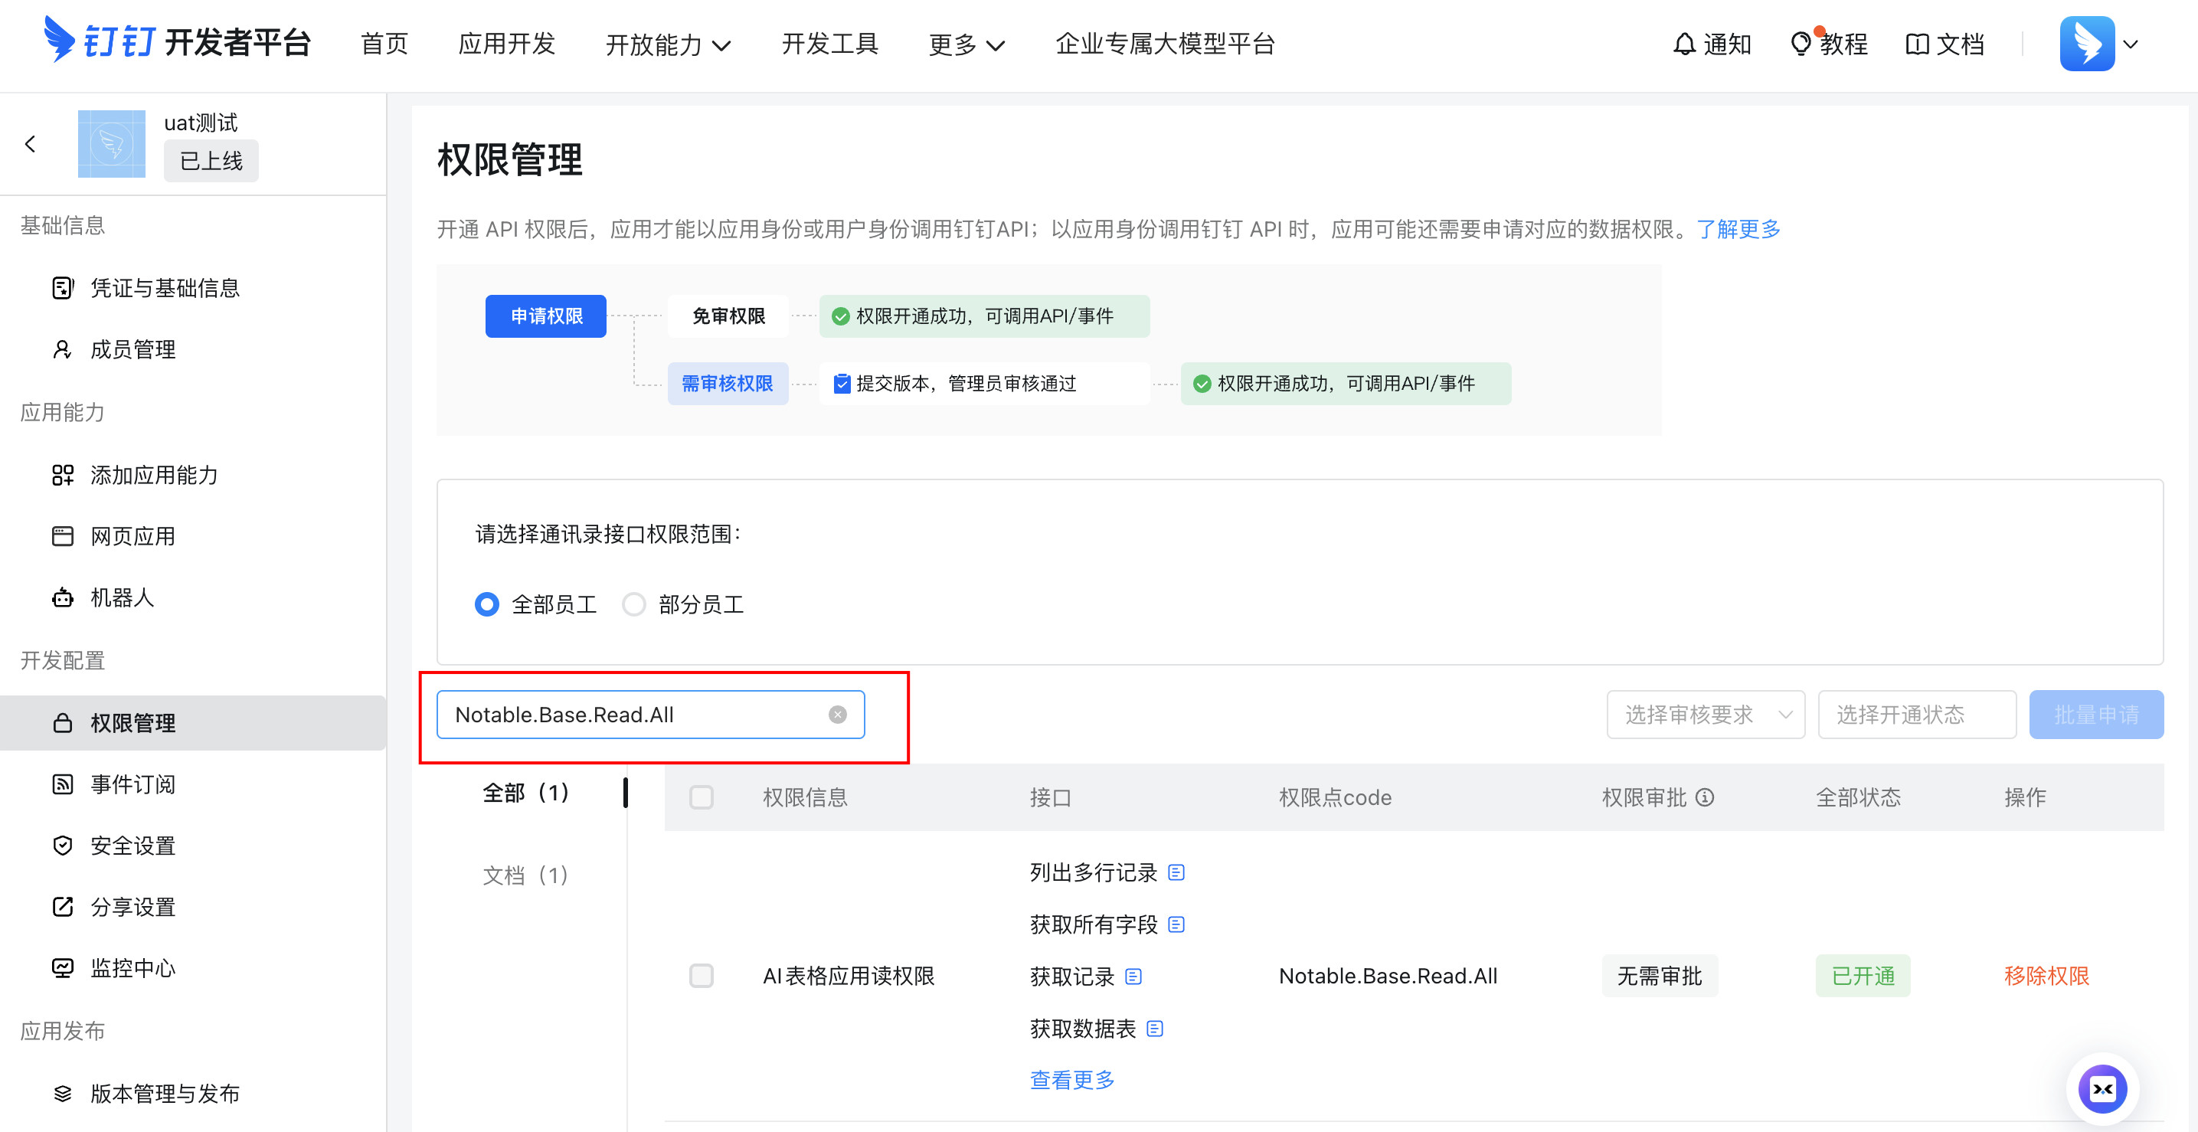Click the 移除权限 link

(x=2046, y=976)
